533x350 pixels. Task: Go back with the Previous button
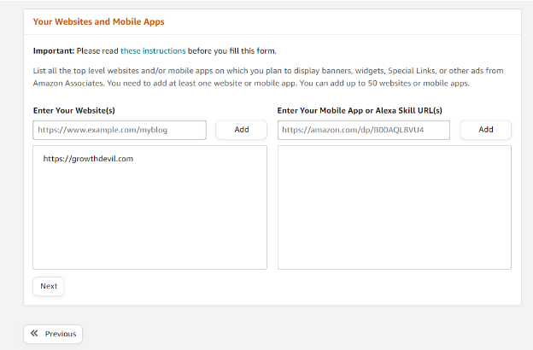[53, 334]
